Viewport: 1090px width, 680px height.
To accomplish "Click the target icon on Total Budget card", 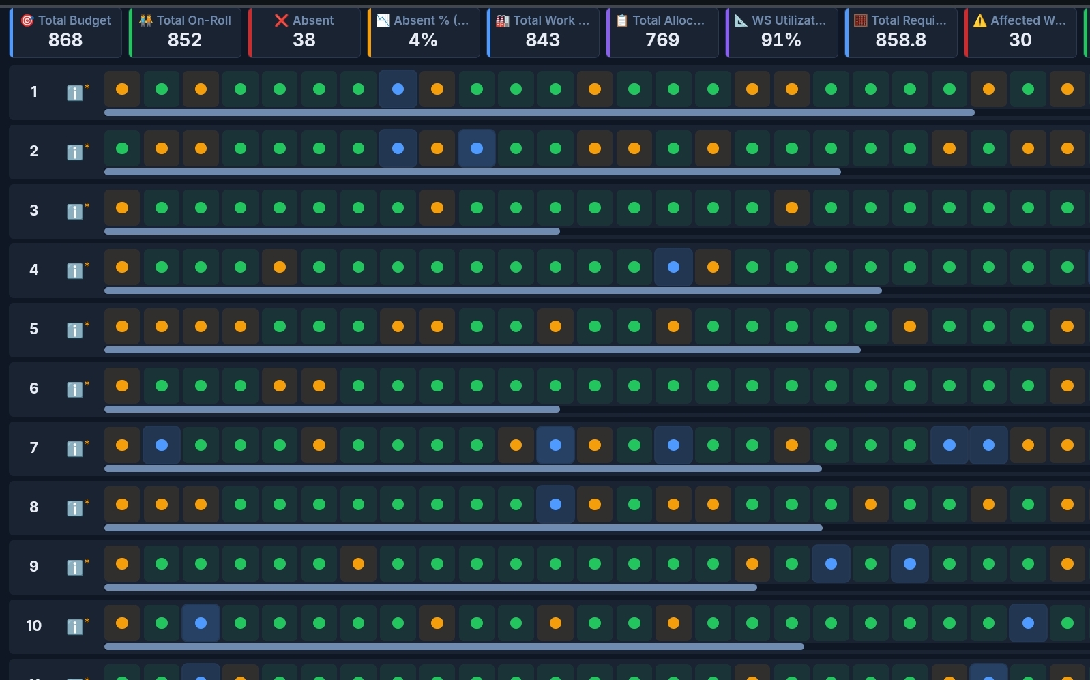I will click(27, 20).
